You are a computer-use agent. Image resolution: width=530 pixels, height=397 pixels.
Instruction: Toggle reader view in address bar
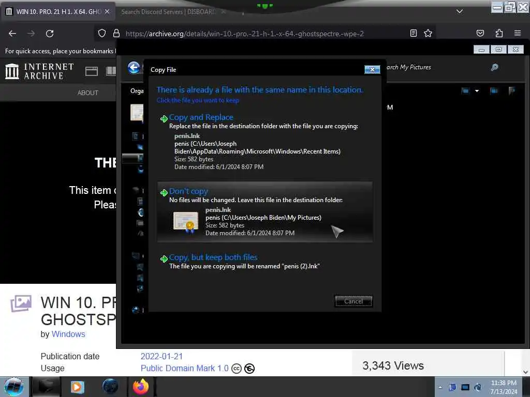click(414, 33)
